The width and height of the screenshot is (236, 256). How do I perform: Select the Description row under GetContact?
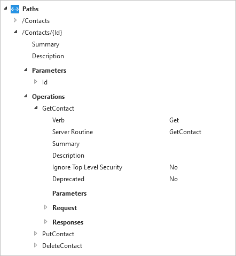[x=68, y=156]
